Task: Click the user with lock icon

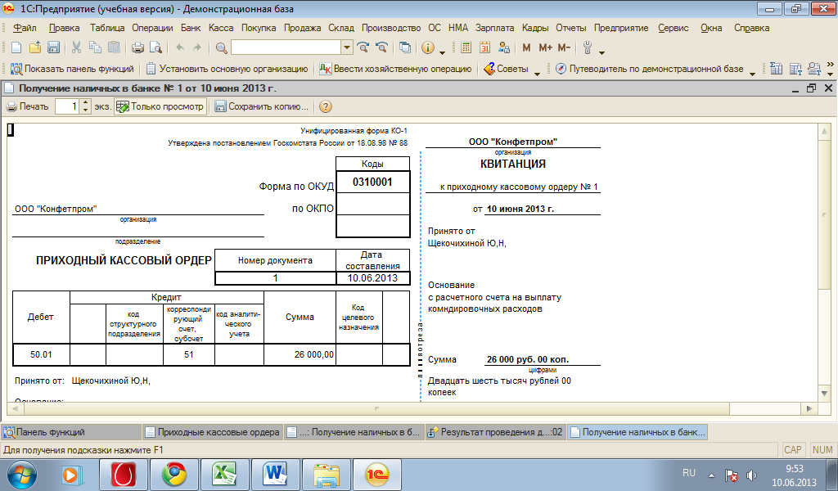Action: tap(503, 47)
